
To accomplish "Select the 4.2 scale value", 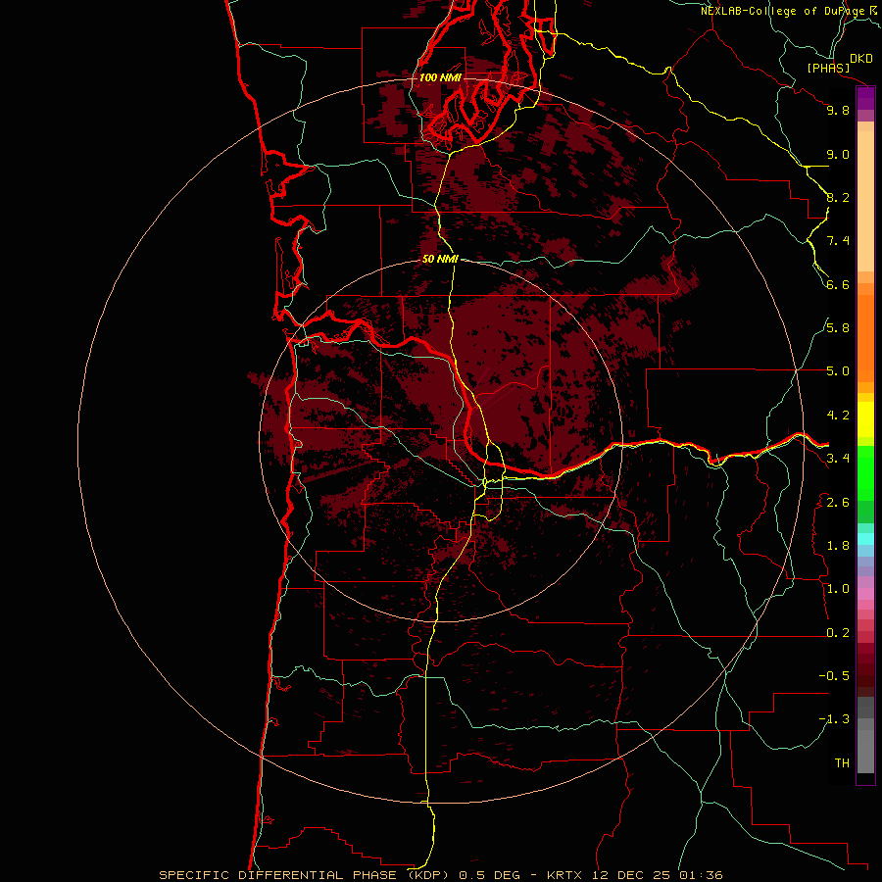I will click(x=838, y=416).
